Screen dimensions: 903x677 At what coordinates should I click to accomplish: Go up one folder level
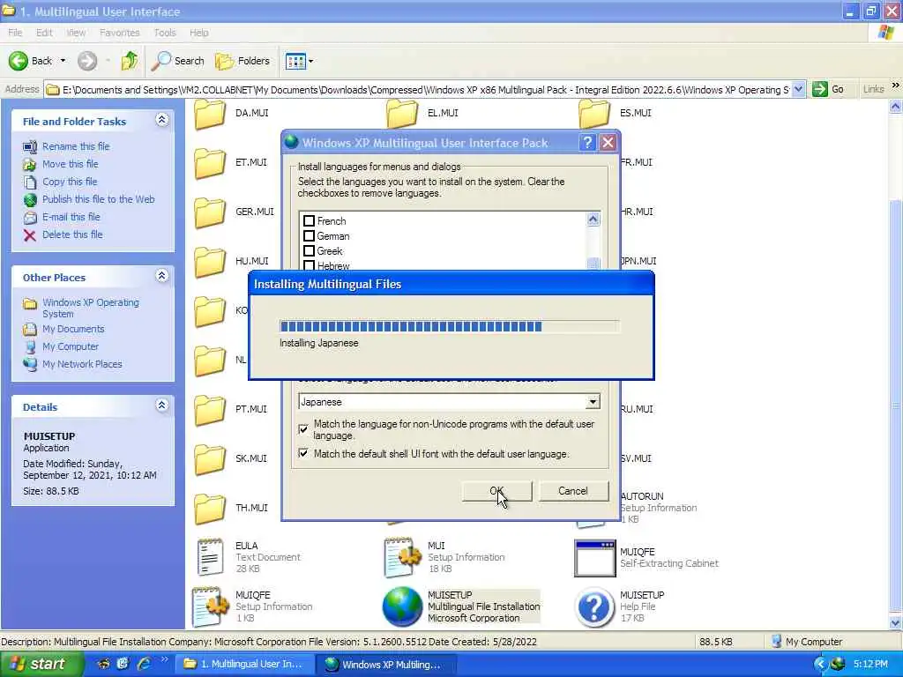point(130,61)
